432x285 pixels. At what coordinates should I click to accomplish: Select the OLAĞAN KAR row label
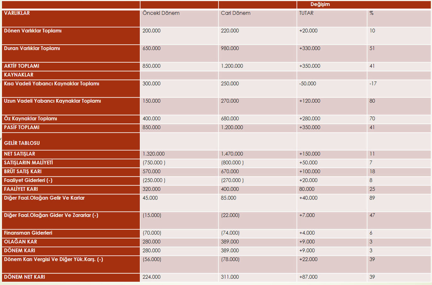click(x=21, y=242)
